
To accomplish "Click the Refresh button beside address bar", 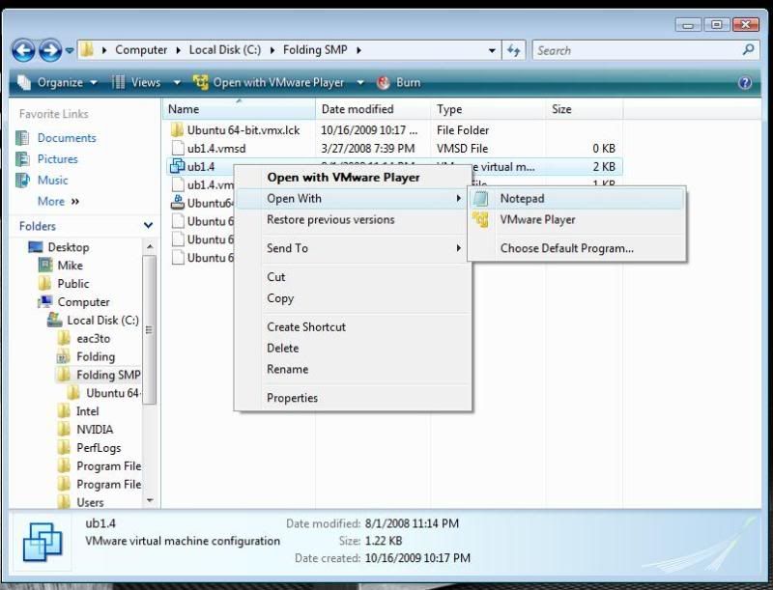I will [x=514, y=50].
